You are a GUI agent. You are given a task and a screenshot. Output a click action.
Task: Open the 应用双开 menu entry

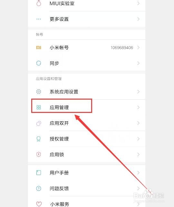(x=87, y=123)
